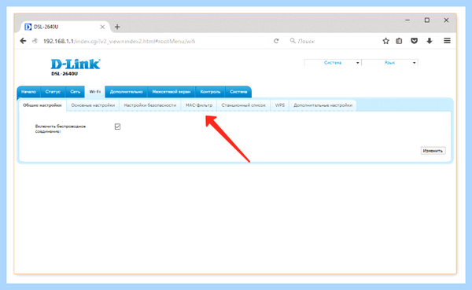Screen dimensions: 472x290
Task: Open a new browser tab
Action: (x=117, y=27)
